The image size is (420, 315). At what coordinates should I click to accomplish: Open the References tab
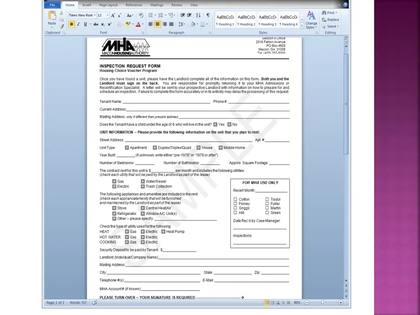tap(134, 5)
